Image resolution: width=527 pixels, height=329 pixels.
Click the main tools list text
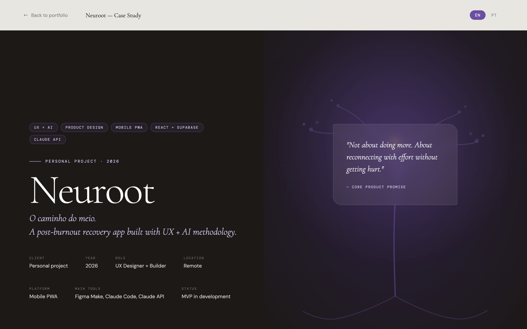click(x=119, y=296)
